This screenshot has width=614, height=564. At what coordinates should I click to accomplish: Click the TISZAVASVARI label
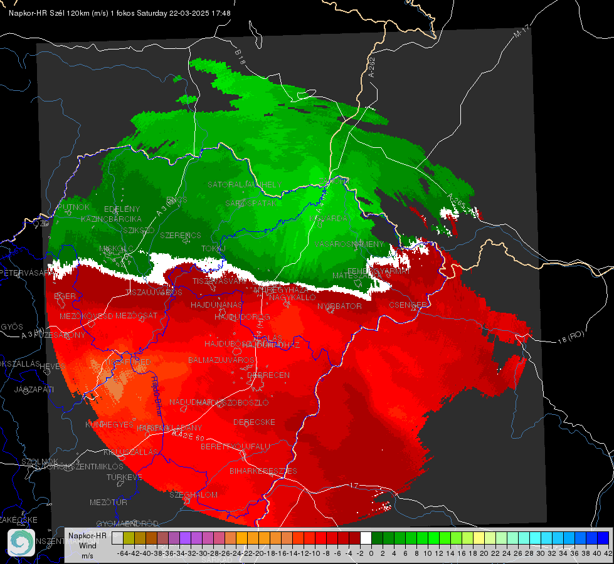(x=220, y=281)
